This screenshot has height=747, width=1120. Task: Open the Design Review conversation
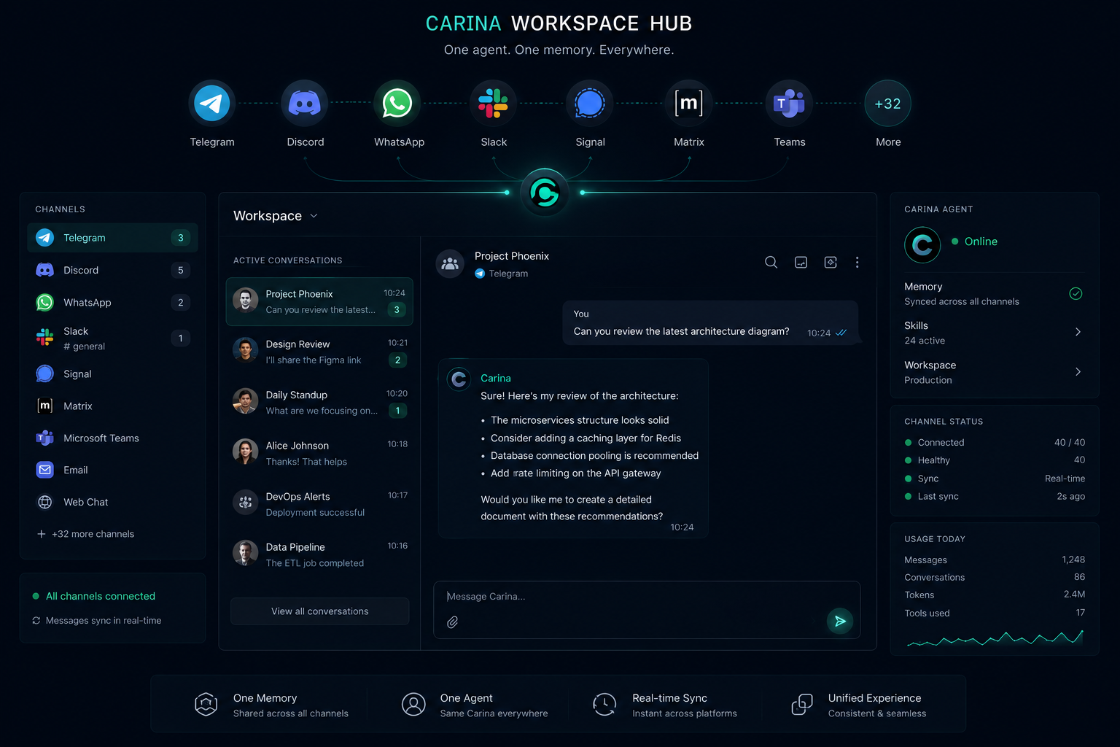tap(319, 352)
